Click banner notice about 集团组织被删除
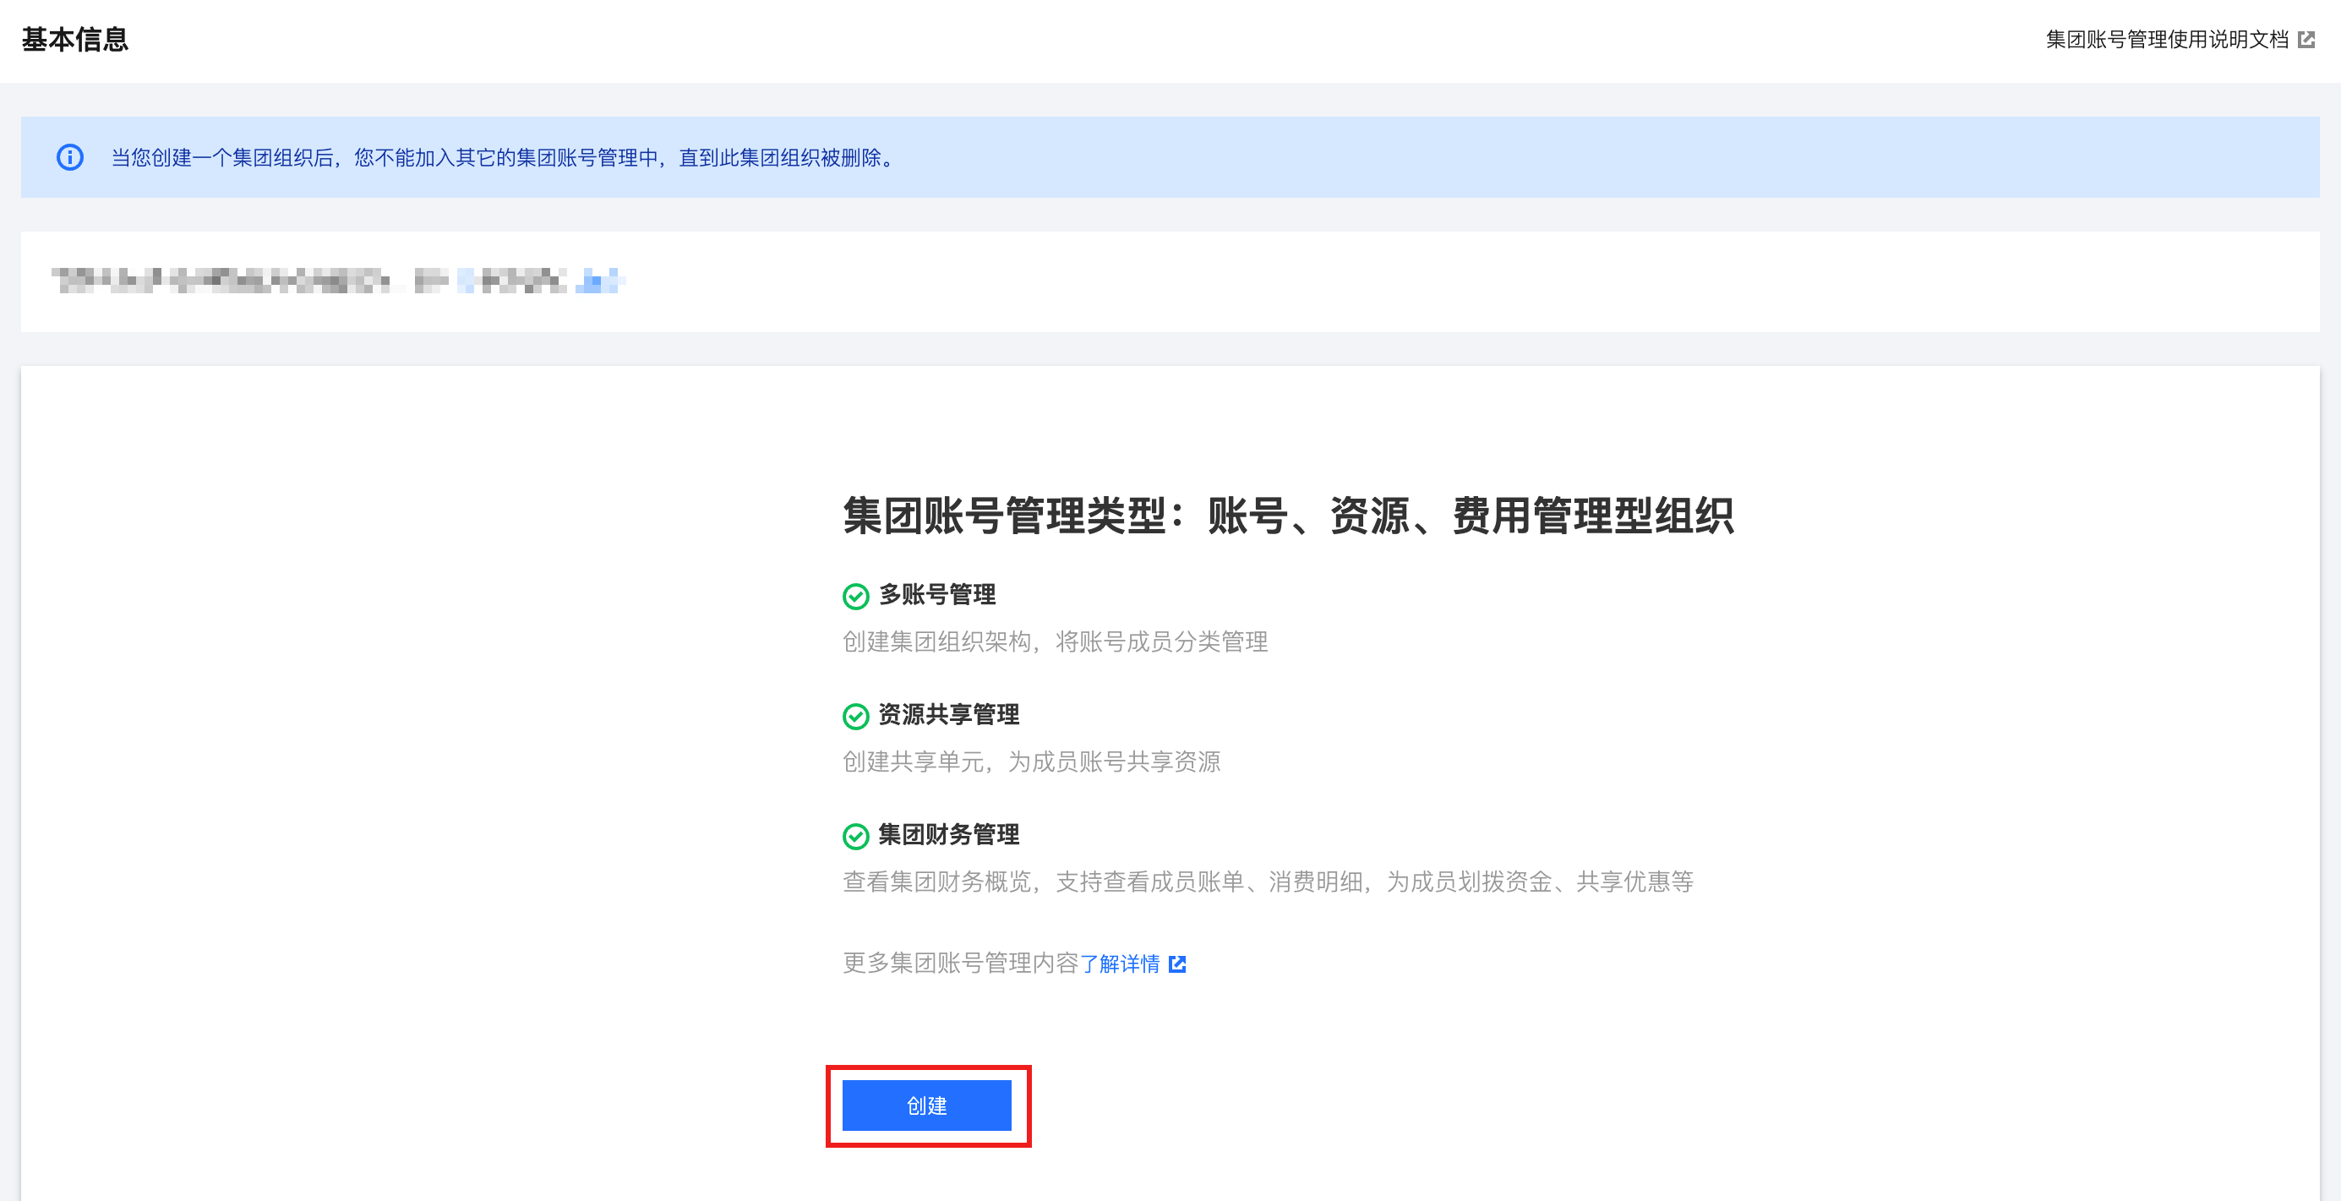The height and width of the screenshot is (1201, 2341). (505, 157)
